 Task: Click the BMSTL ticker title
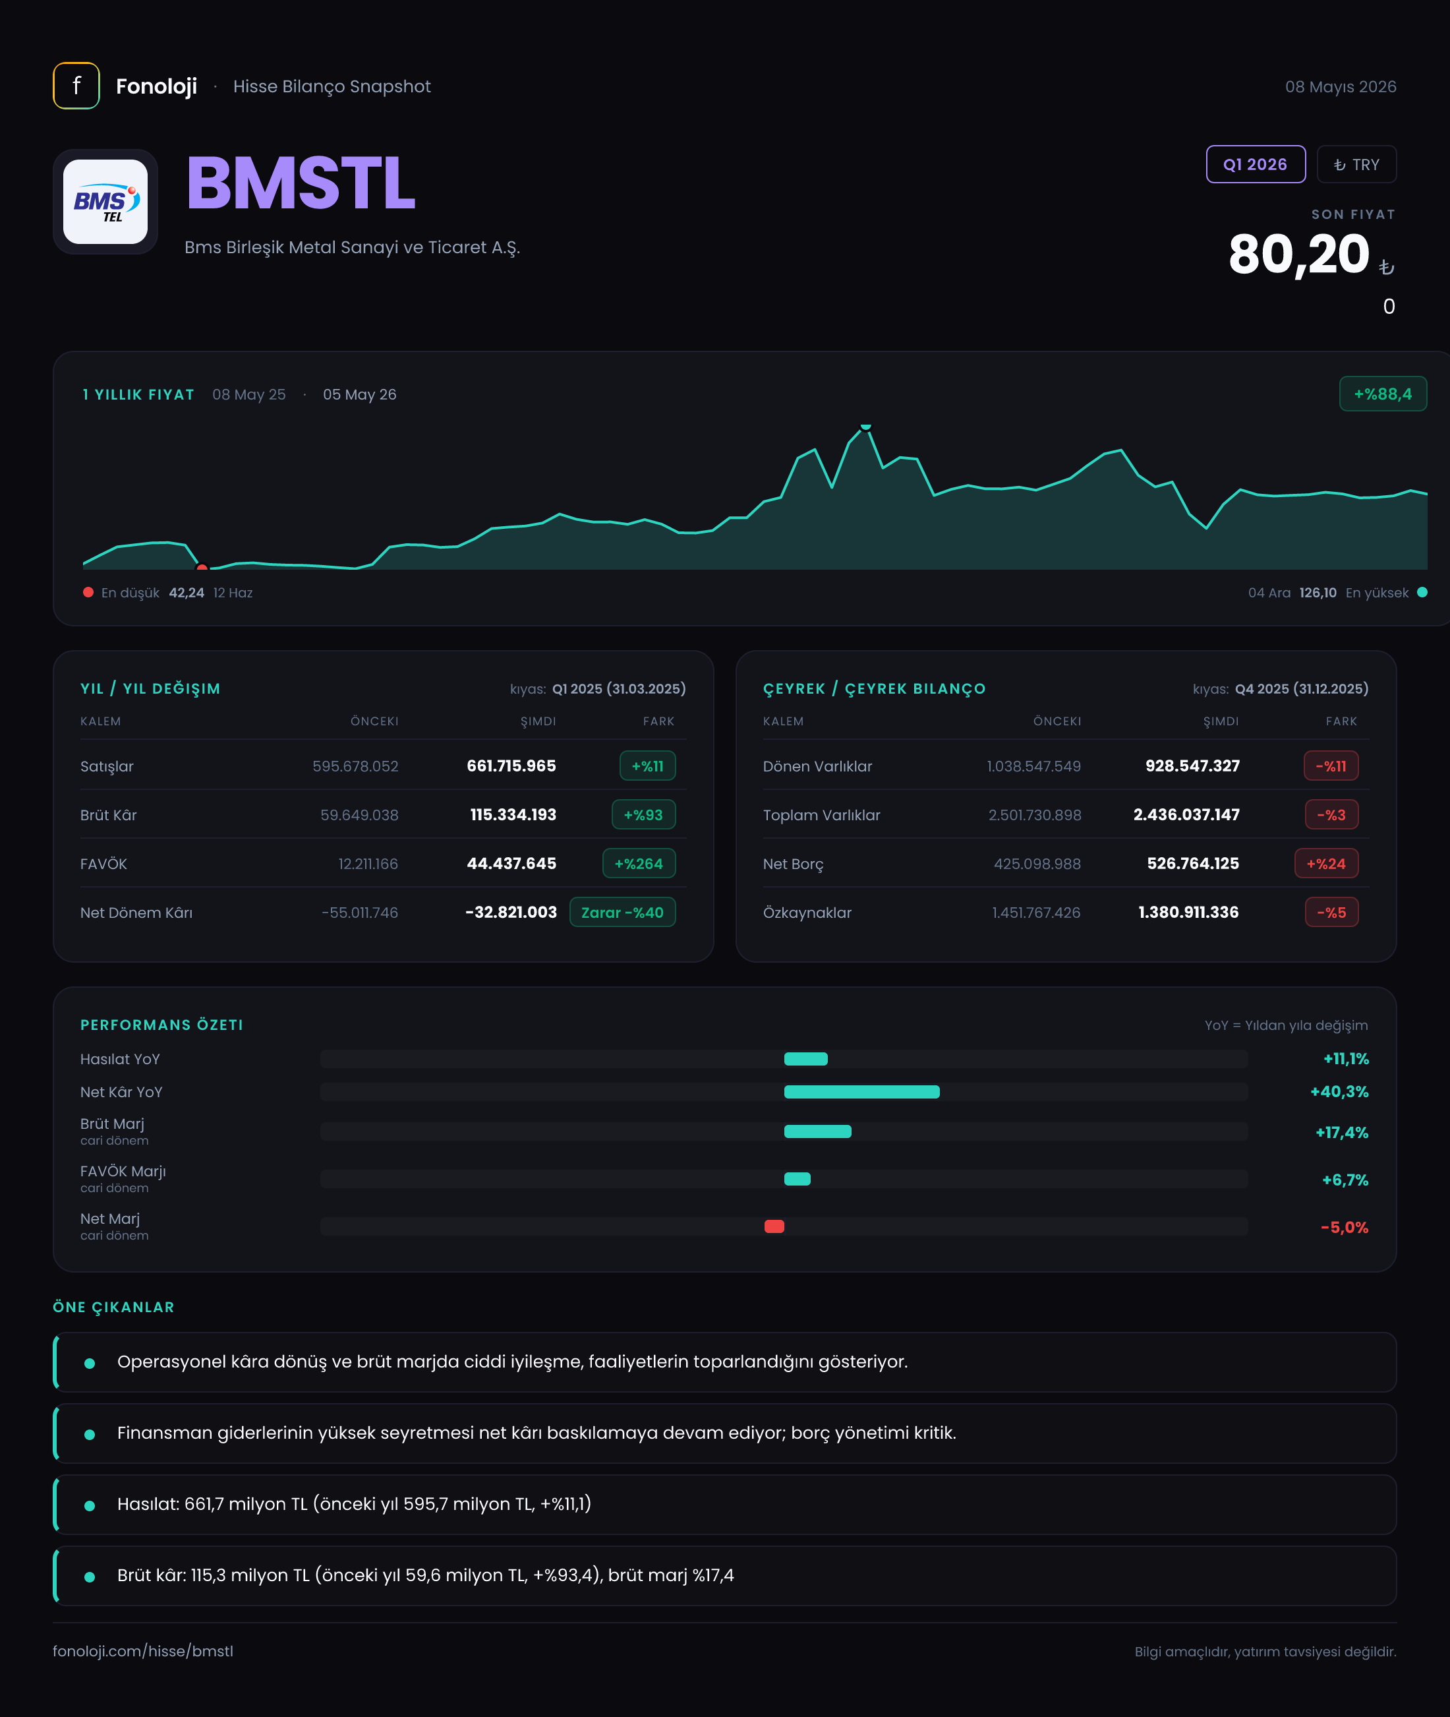[301, 183]
